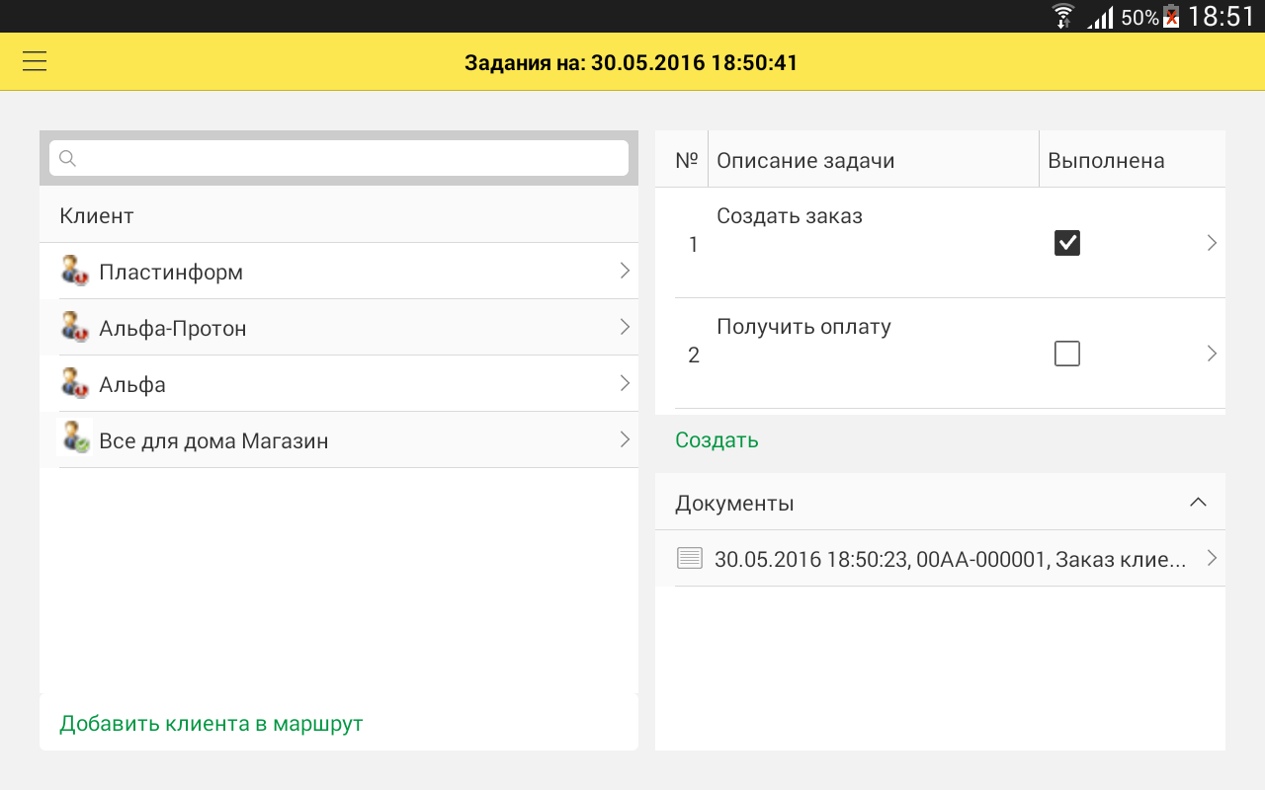Open the hamburger menu icon
Viewport: 1265px width, 790px height.
pyautogui.click(x=35, y=62)
